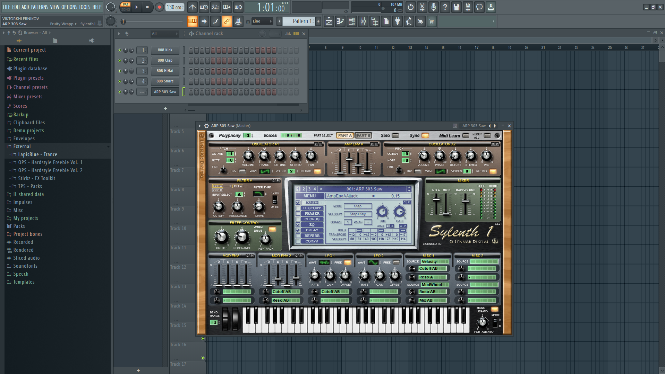Open the Line snap dropdown

pos(263,21)
